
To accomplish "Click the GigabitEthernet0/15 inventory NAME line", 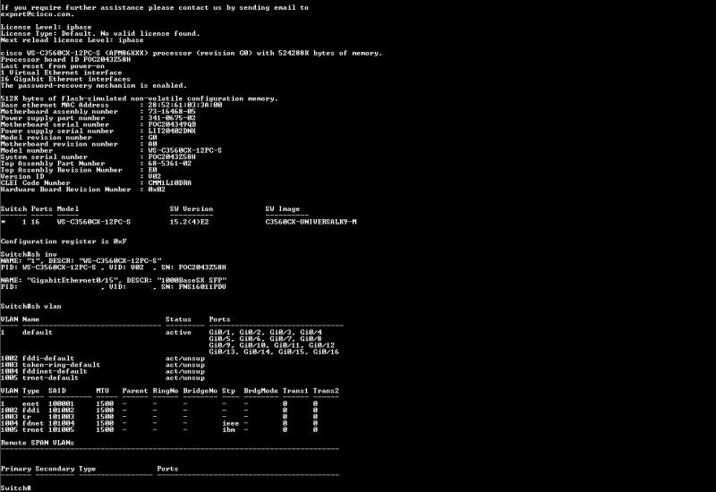I will coord(114,280).
